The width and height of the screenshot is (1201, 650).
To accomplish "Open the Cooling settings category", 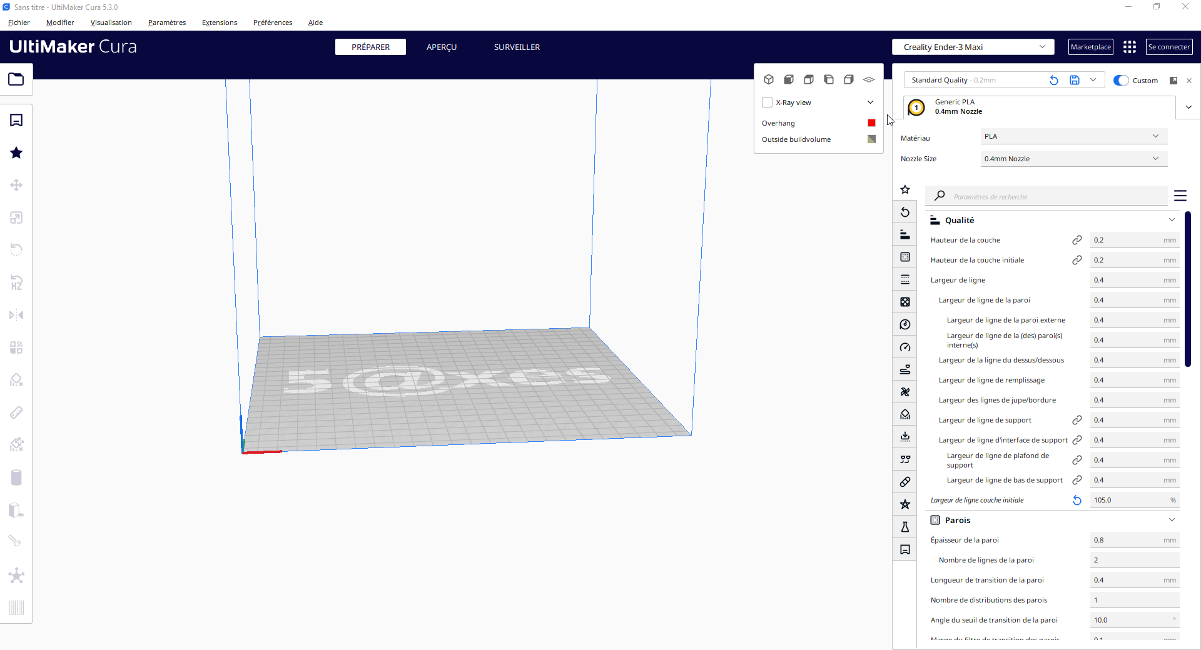I will [x=905, y=392].
